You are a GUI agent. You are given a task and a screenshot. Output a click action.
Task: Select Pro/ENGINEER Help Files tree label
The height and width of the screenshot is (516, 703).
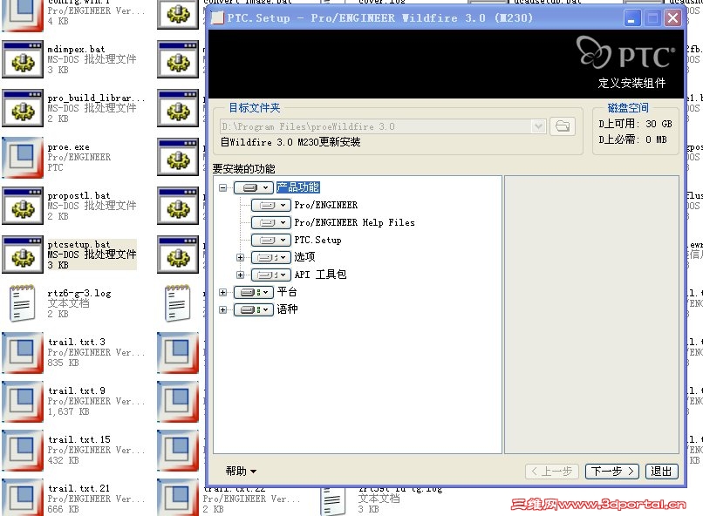[355, 222]
